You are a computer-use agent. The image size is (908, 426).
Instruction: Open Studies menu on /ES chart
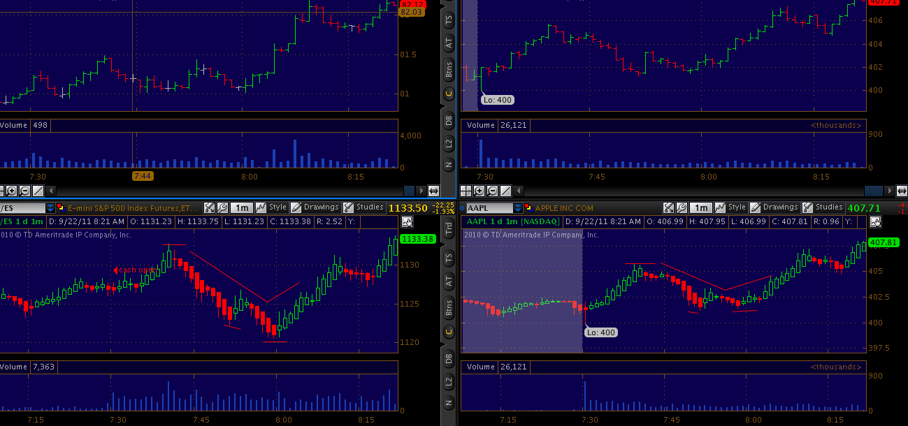click(x=363, y=207)
